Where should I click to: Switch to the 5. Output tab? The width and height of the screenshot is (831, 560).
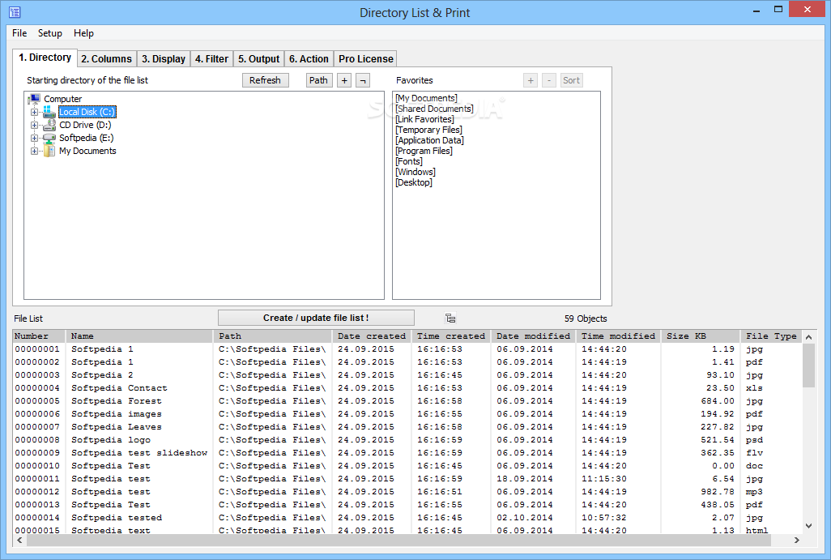258,59
